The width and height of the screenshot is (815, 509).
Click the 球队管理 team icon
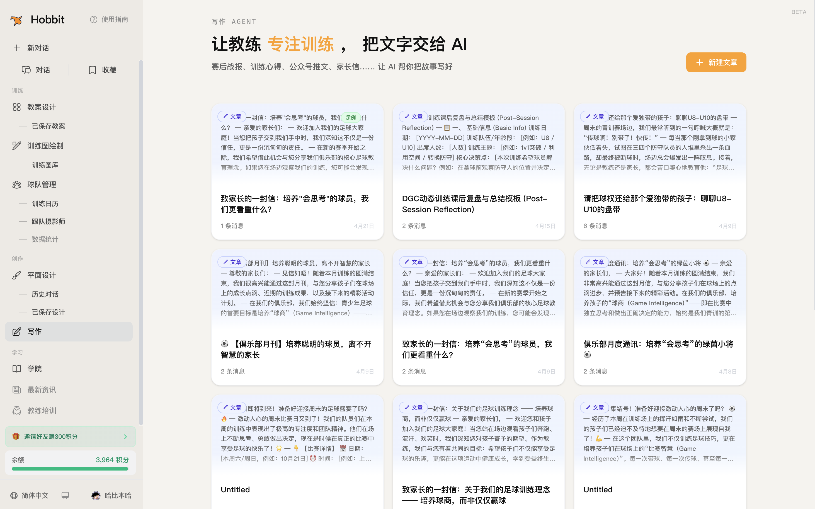[16, 184]
